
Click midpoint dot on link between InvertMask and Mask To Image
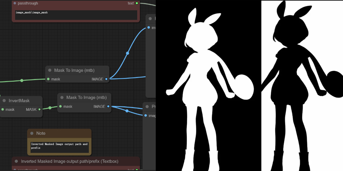(50, 108)
